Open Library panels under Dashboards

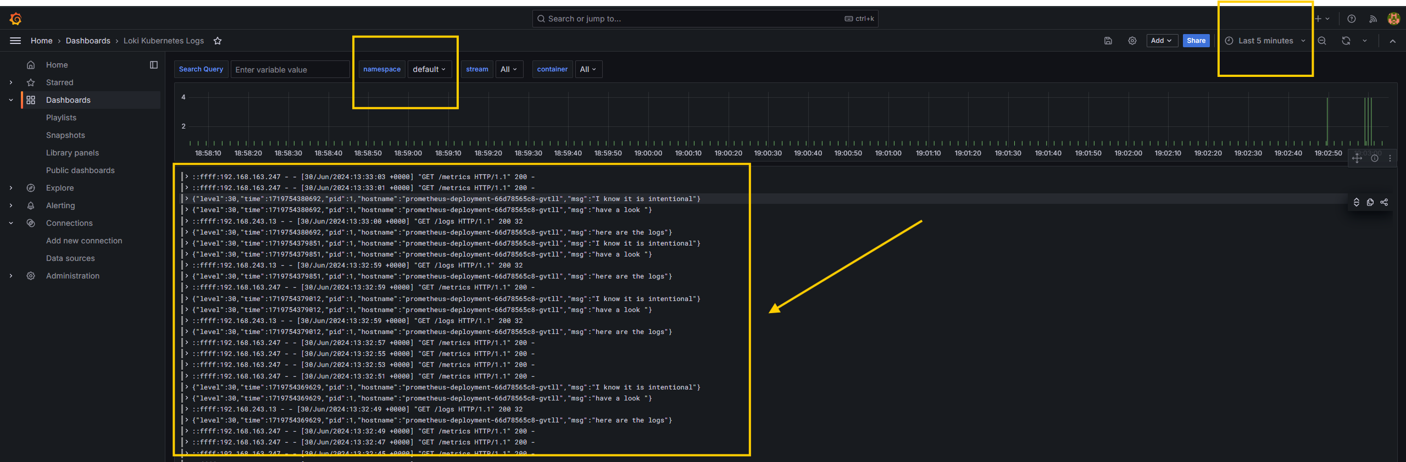coord(73,153)
